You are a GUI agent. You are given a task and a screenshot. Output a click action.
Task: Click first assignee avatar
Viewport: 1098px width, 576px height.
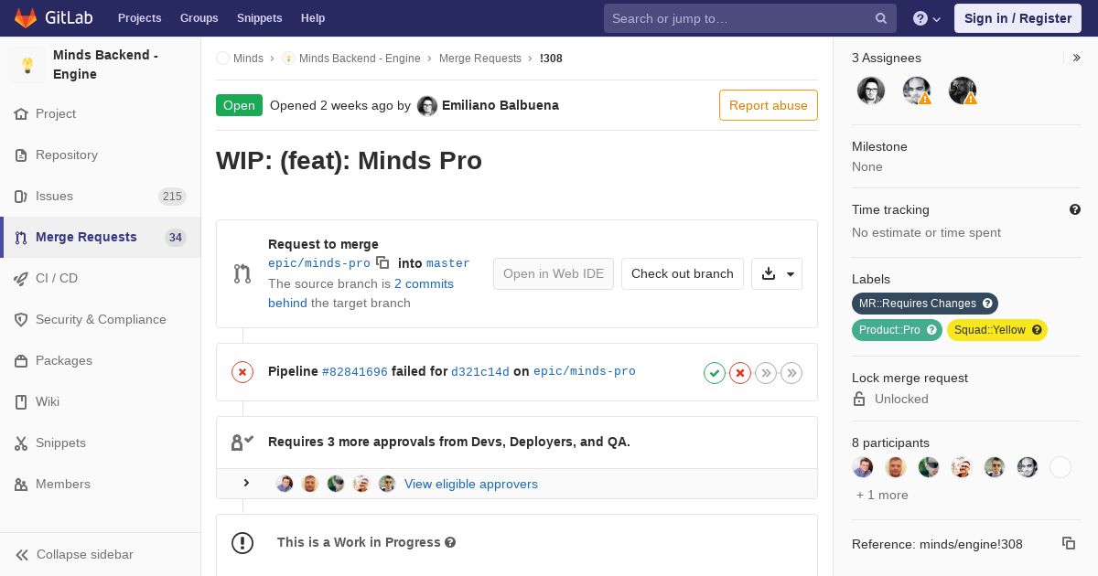(x=871, y=91)
